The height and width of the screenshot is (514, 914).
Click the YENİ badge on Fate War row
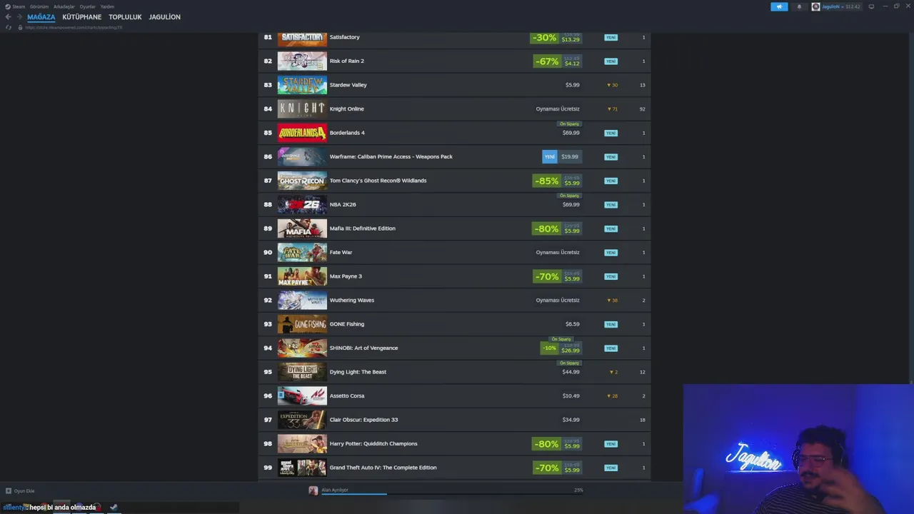pyautogui.click(x=611, y=253)
